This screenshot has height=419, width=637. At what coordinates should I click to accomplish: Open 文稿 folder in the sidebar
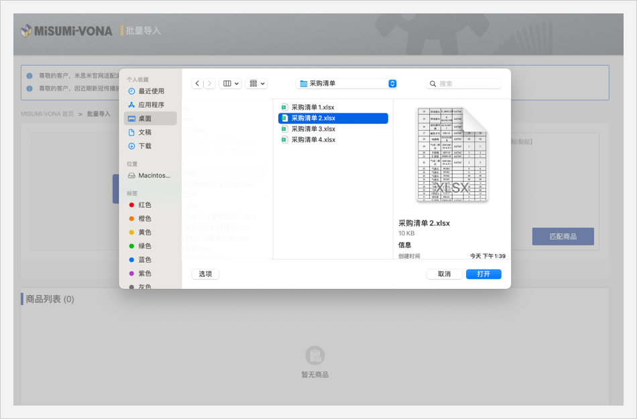(x=145, y=132)
